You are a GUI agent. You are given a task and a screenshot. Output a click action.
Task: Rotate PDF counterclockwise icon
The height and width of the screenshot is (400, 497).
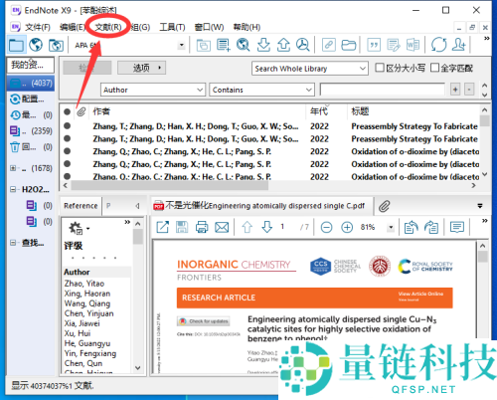click(x=412, y=227)
